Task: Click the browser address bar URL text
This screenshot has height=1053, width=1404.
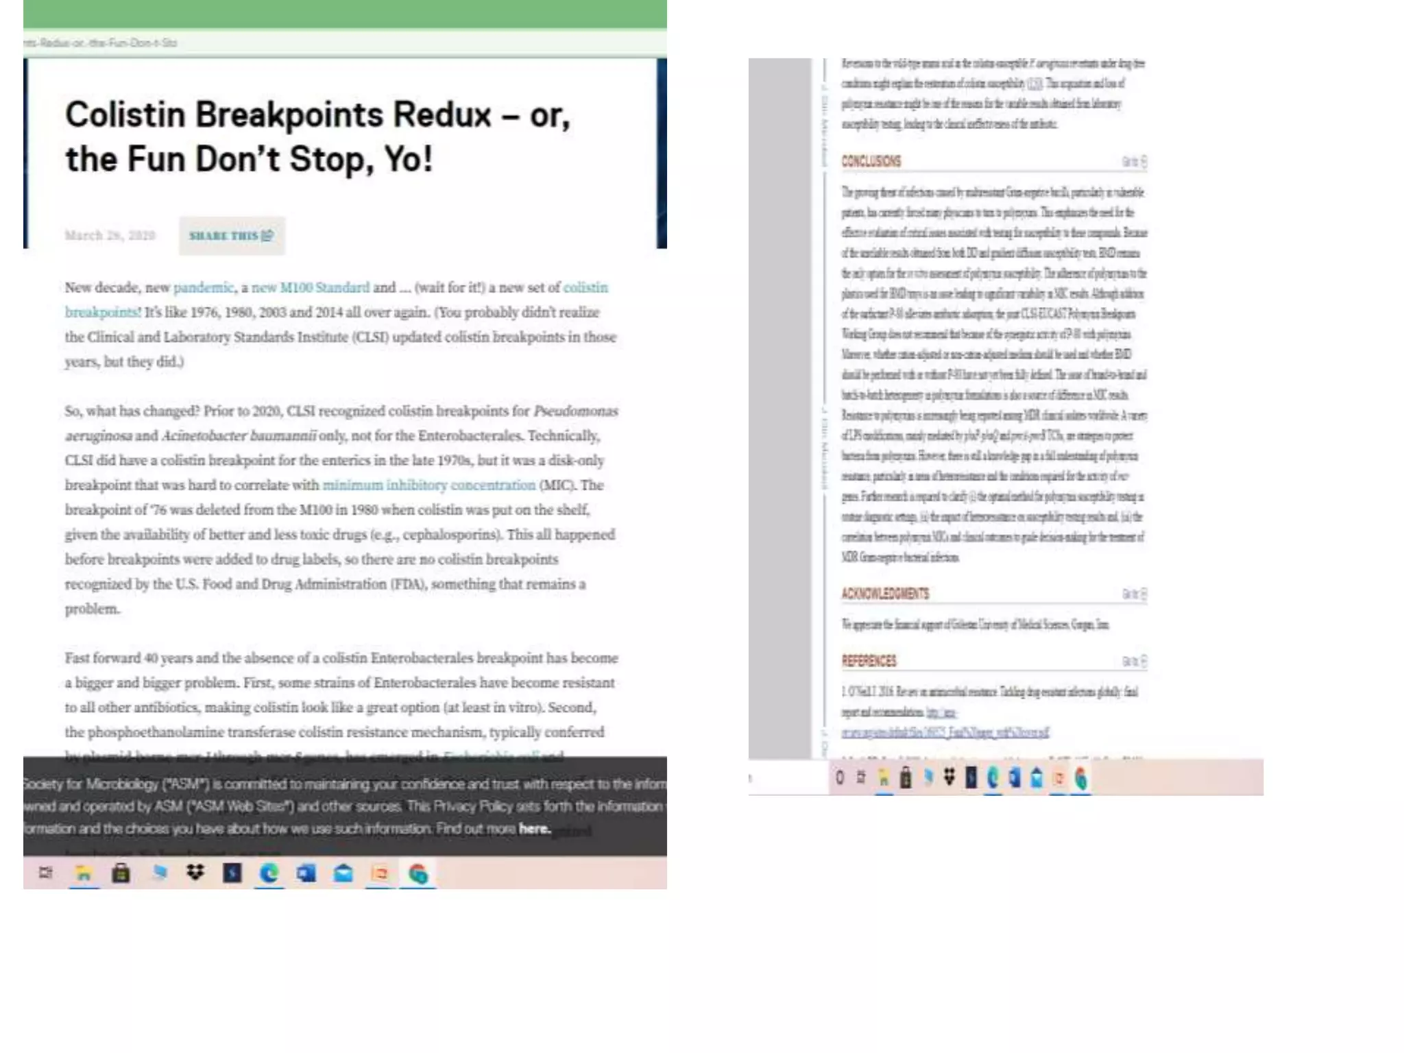Action: pos(101,43)
